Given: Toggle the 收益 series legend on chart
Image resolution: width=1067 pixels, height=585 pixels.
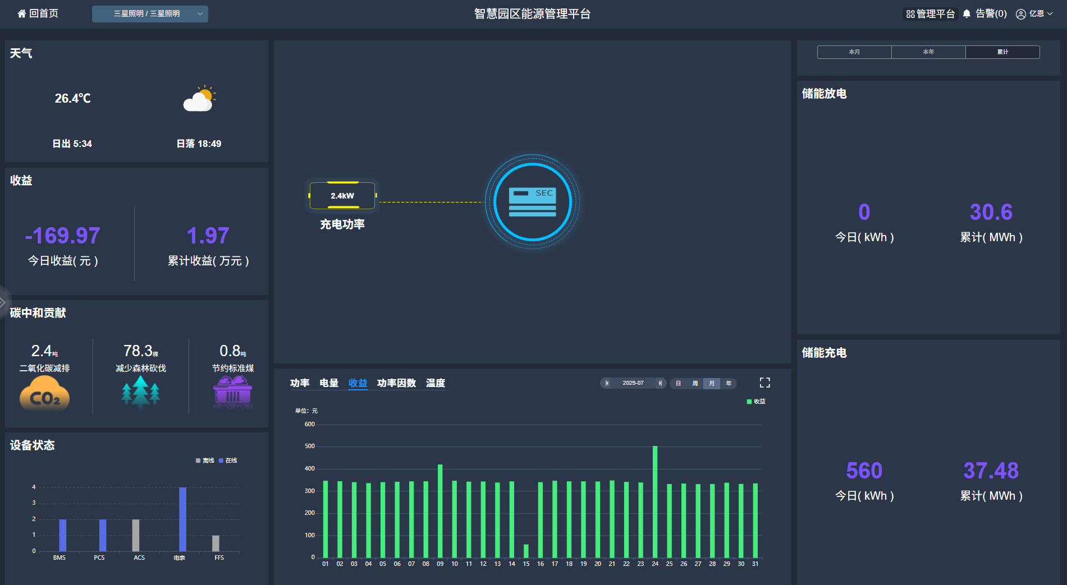Looking at the screenshot, I should click(756, 402).
